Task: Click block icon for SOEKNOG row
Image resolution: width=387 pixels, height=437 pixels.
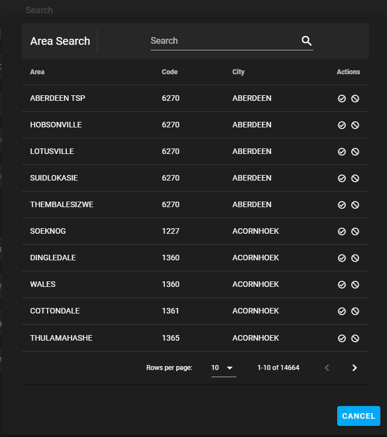Action: coord(355,232)
